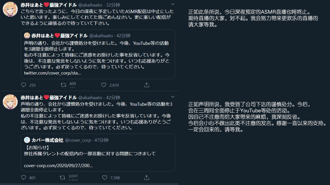This screenshot has width=330, height=185.
Task: Reply to the ASMR cancellation tweet
Action: (24, 85)
